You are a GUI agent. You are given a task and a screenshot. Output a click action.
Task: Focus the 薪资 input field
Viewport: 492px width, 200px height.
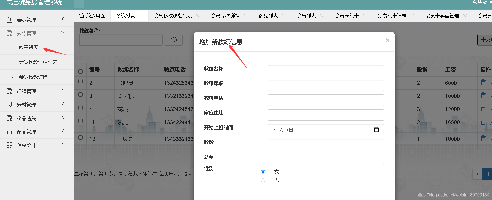click(x=326, y=159)
